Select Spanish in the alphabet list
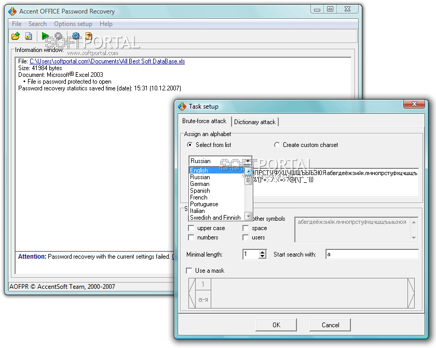The height and width of the screenshot is (348, 436). (217, 191)
